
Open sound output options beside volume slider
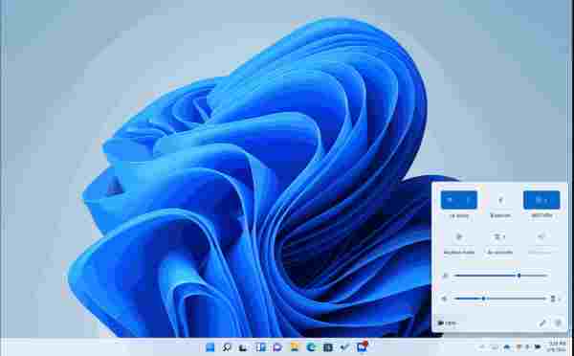(x=554, y=299)
